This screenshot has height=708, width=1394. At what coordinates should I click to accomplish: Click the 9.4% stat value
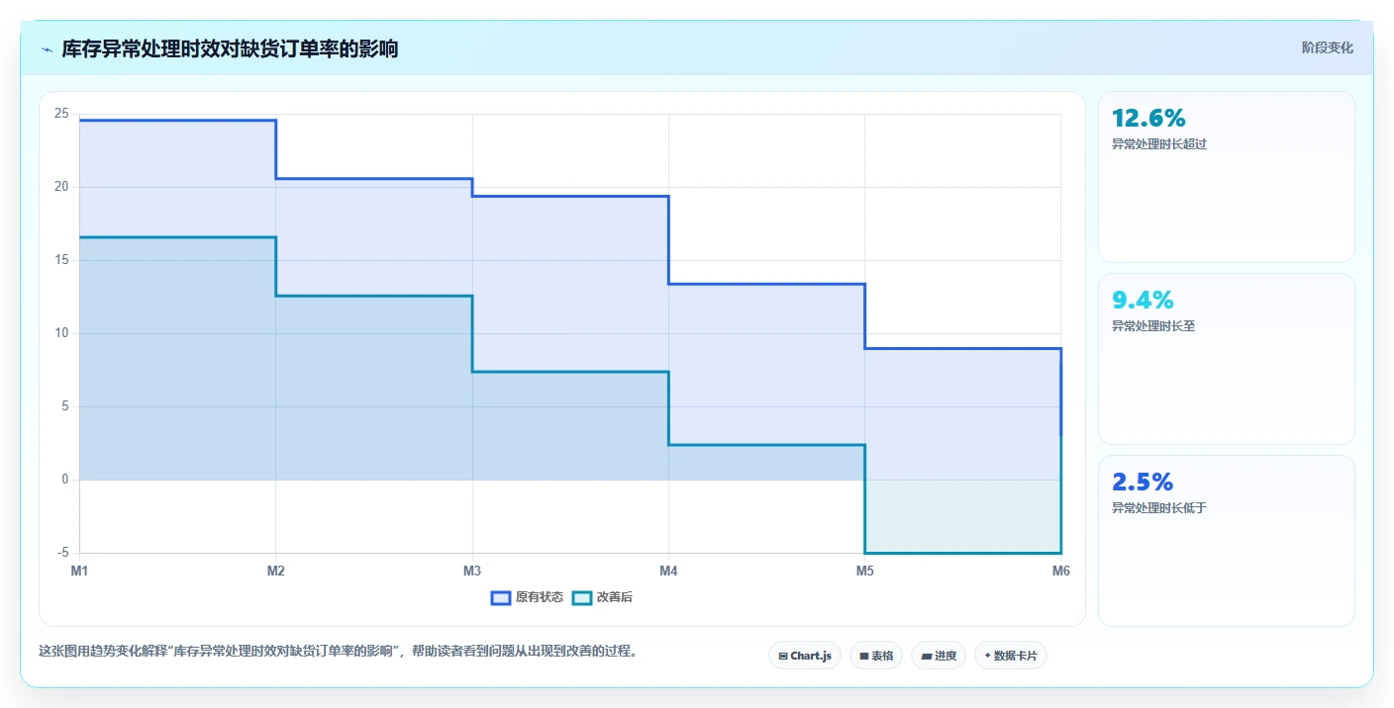[1143, 300]
